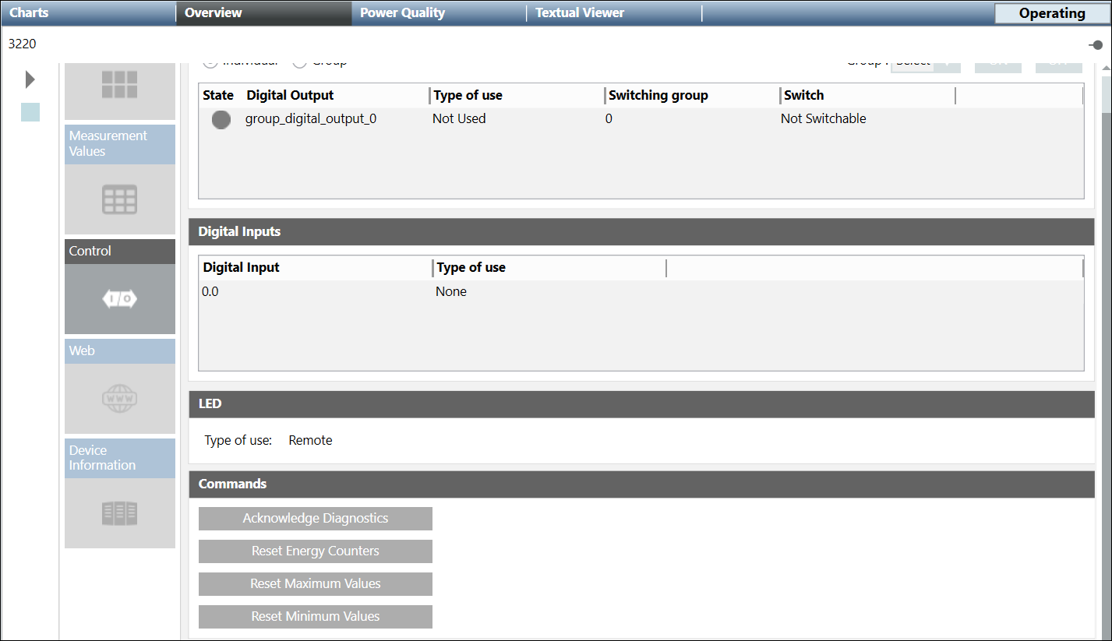Open the Group Select dropdown

925,62
